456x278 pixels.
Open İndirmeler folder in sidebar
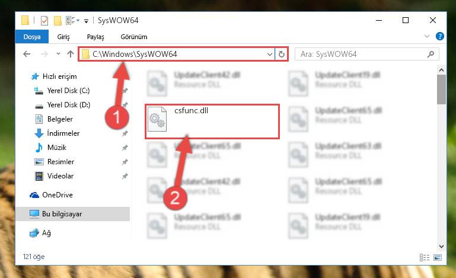click(x=63, y=133)
